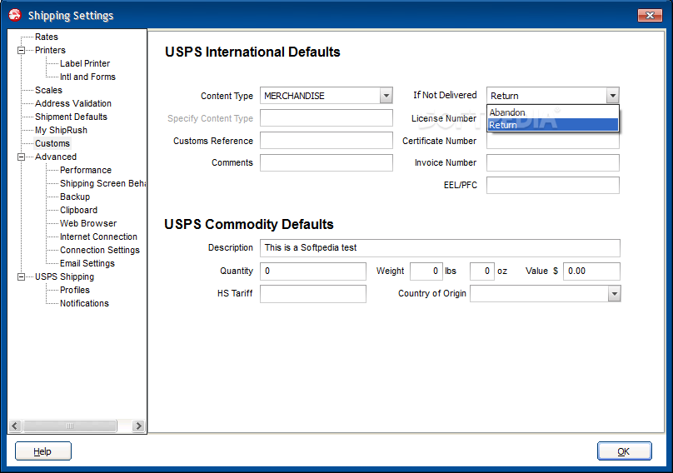This screenshot has height=473, width=673.
Task: Open Clipboard settings
Action: point(78,210)
